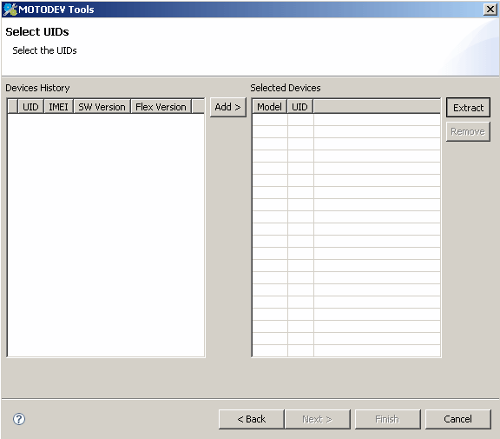The width and height of the screenshot is (500, 439).
Task: Click the Extract button
Action: point(468,108)
